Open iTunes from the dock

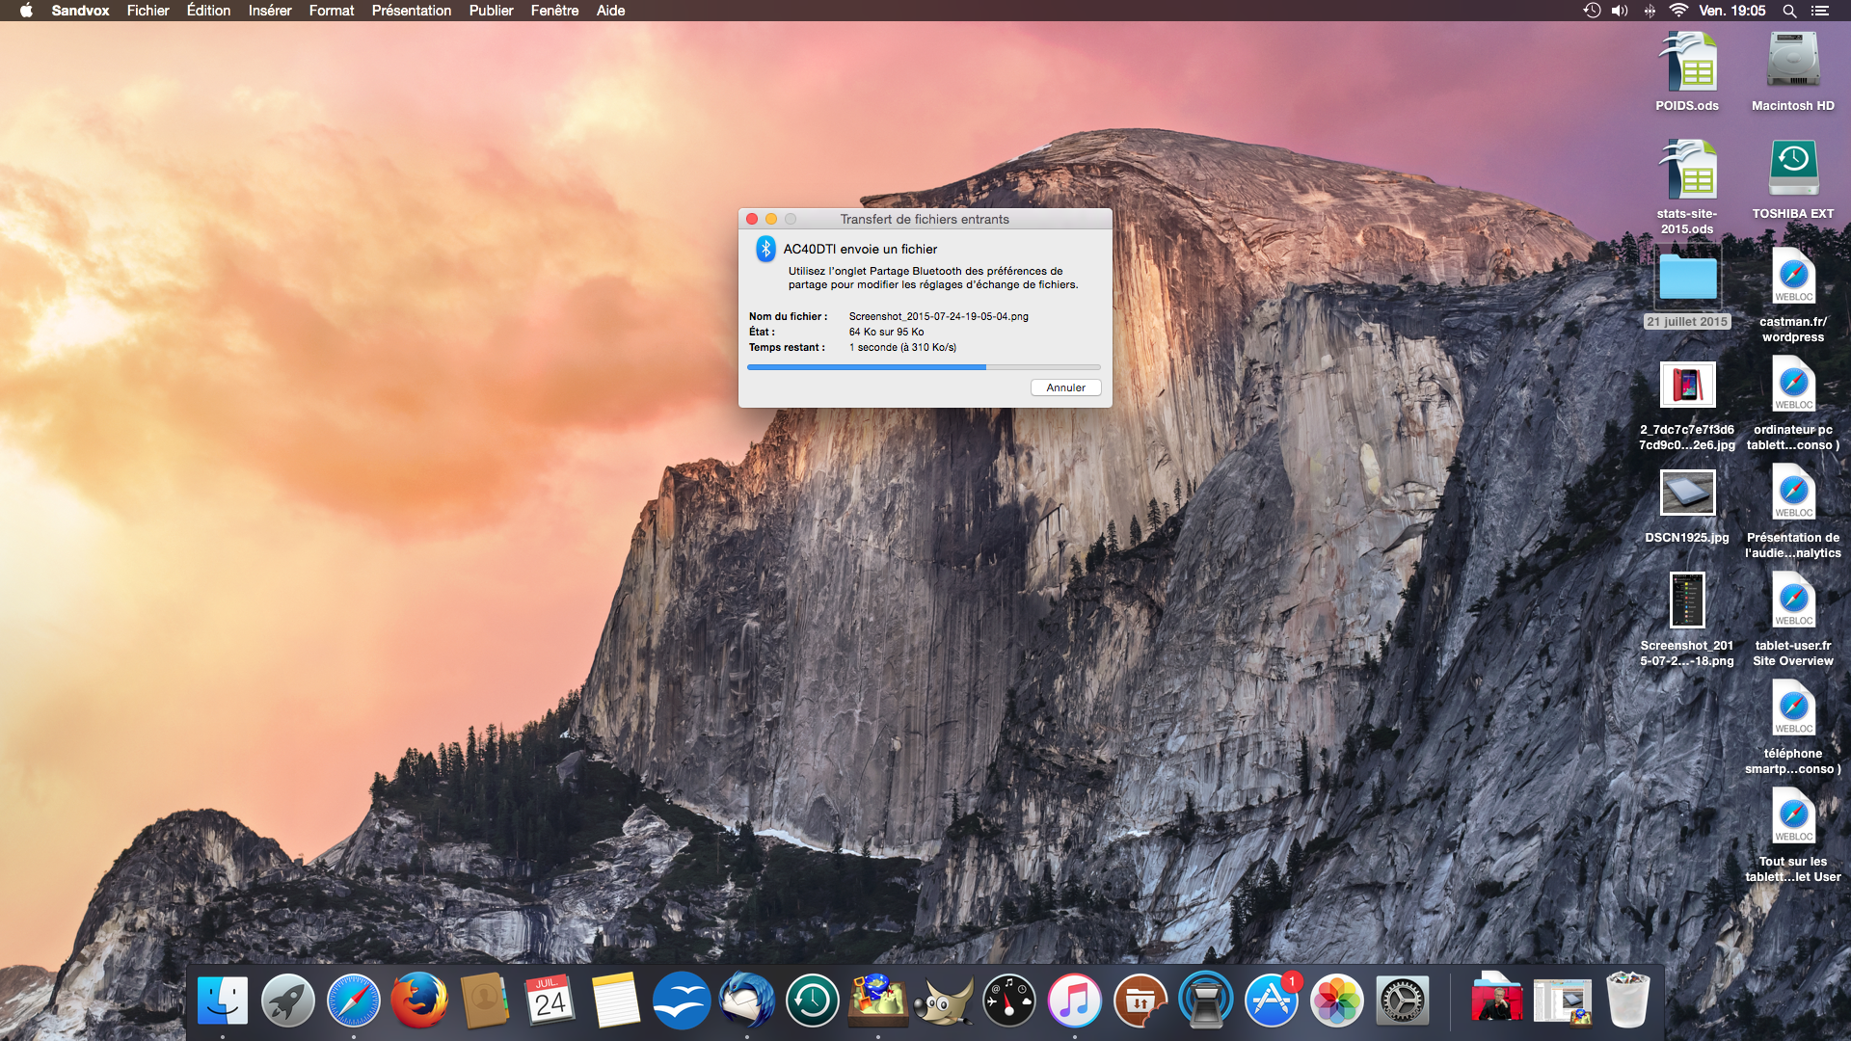pos(1074,1001)
